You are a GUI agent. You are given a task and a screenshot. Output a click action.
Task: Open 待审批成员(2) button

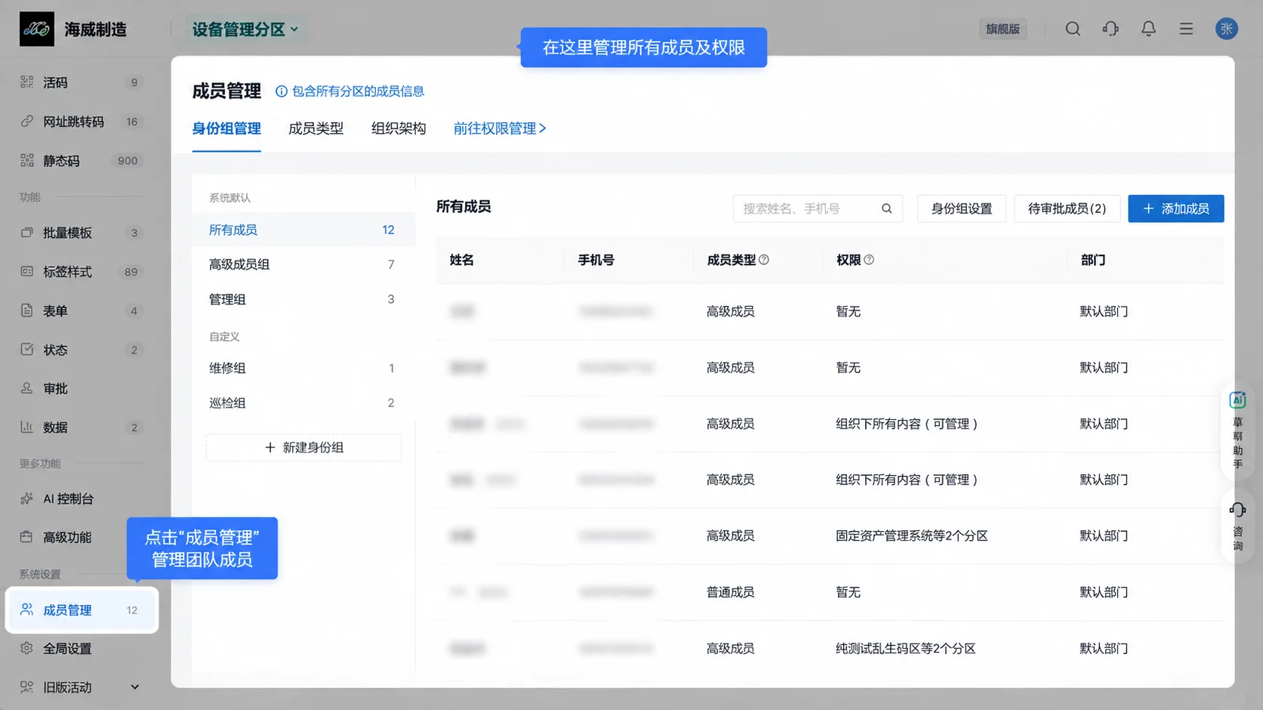pyautogui.click(x=1067, y=208)
